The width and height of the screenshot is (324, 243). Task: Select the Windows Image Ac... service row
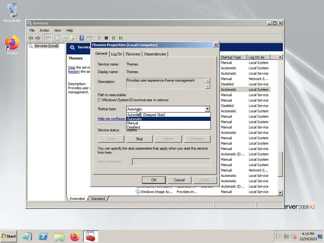click(203, 192)
